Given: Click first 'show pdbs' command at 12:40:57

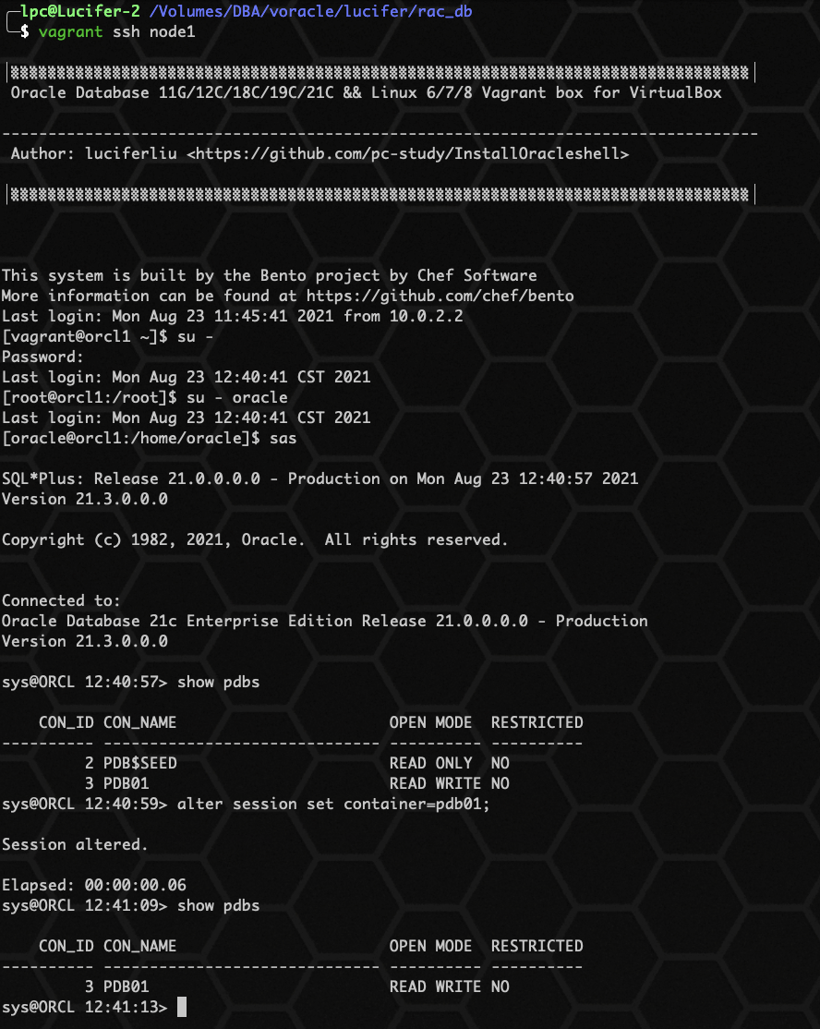Looking at the screenshot, I should (x=219, y=682).
